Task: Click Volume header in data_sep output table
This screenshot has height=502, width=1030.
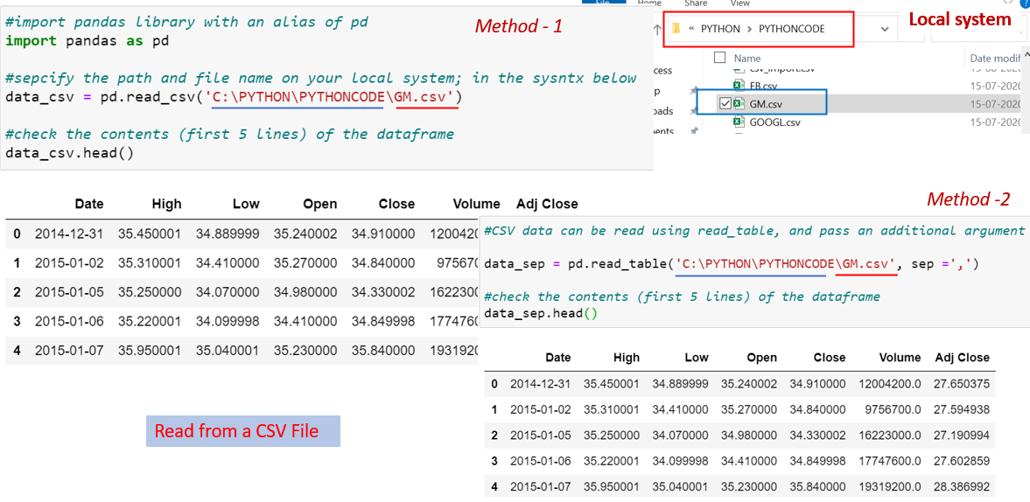Action: tap(900, 358)
